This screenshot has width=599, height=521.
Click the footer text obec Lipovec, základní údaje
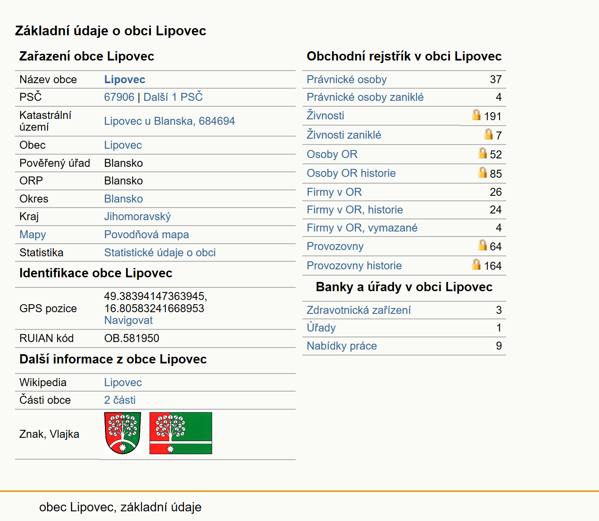(120, 507)
